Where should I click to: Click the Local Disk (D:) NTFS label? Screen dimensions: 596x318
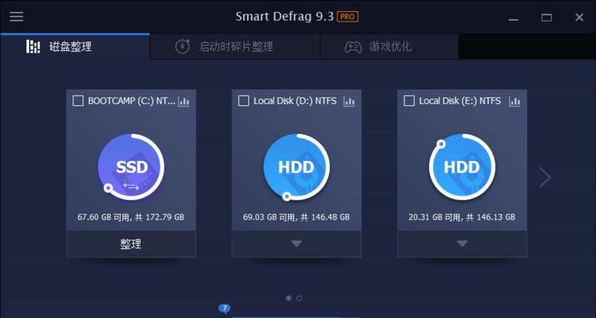[x=295, y=101]
